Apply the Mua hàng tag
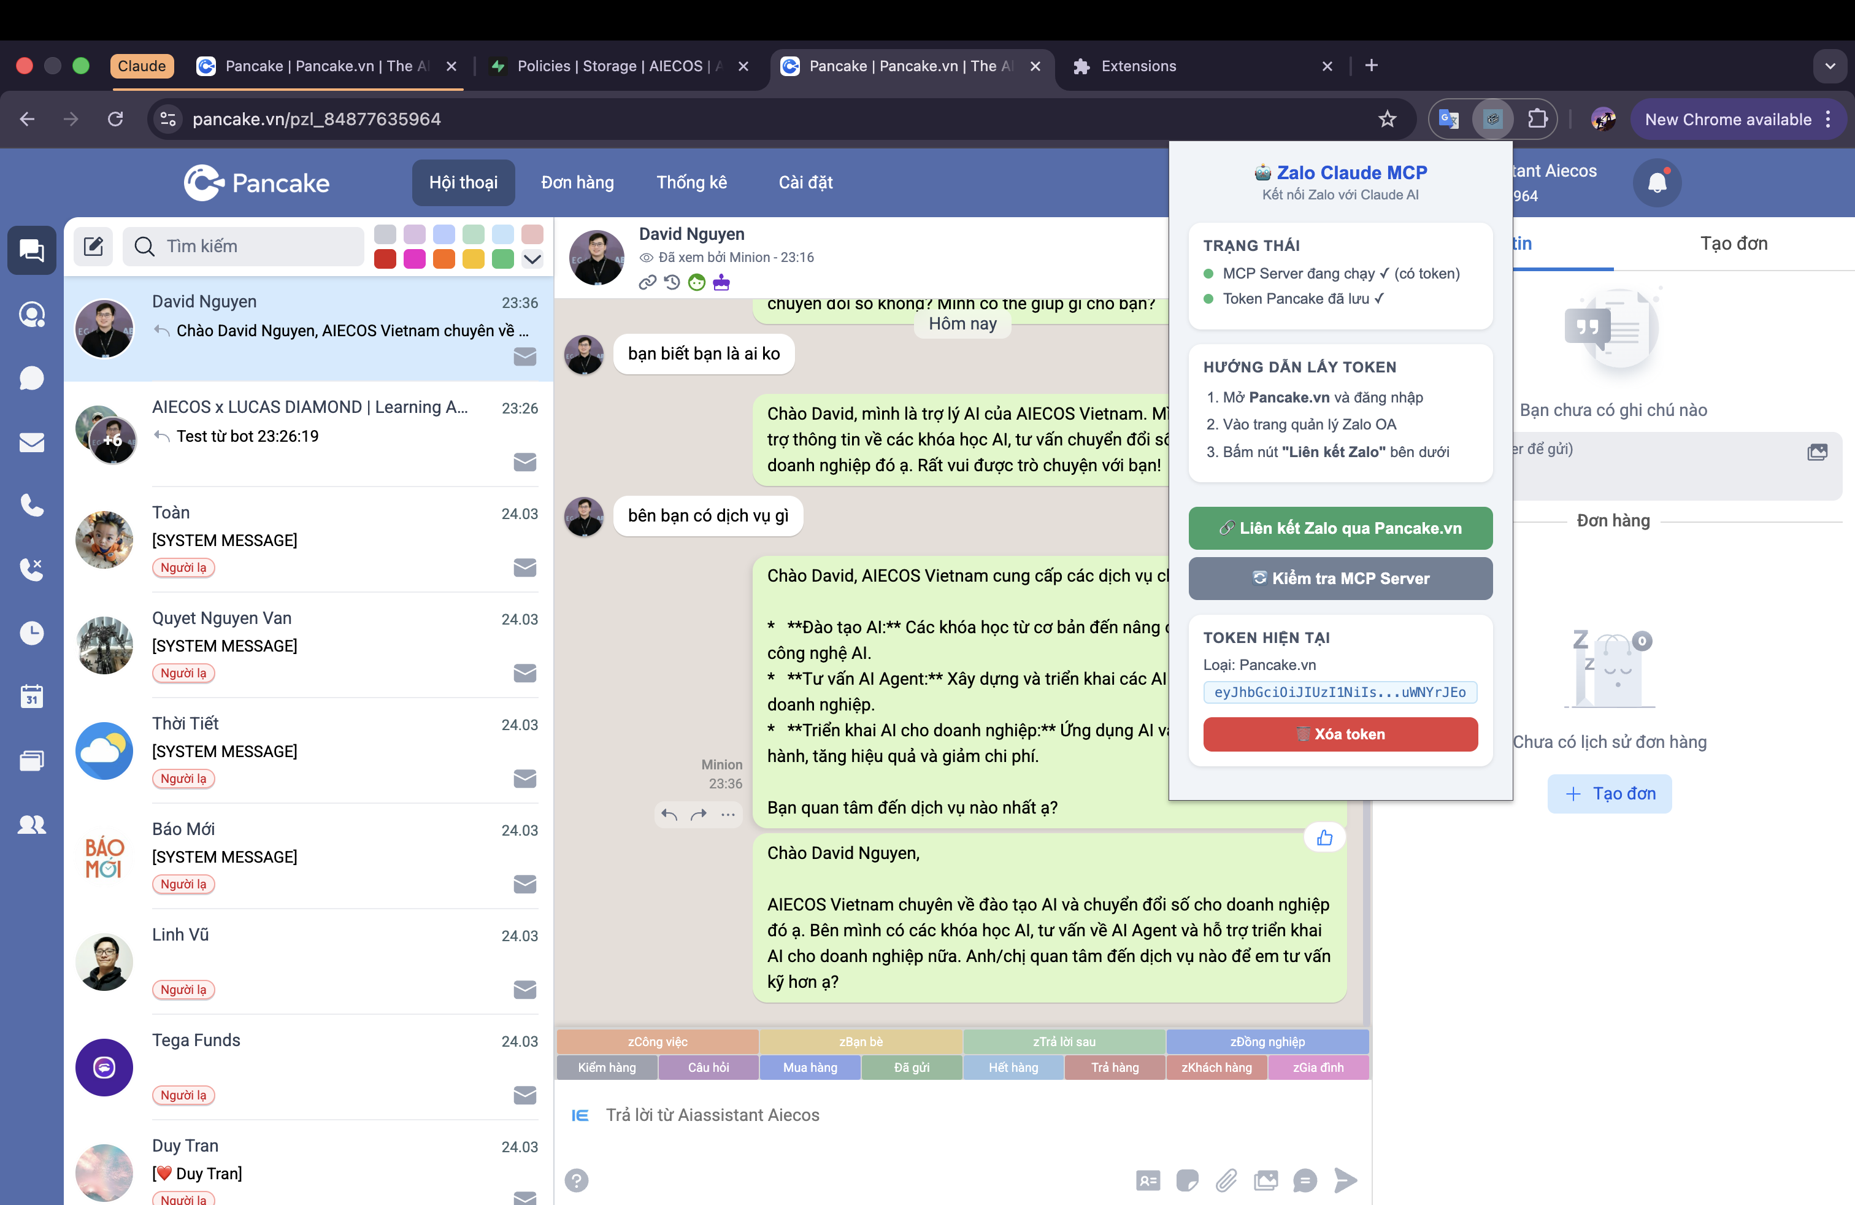This screenshot has height=1205, width=1855. coord(810,1067)
